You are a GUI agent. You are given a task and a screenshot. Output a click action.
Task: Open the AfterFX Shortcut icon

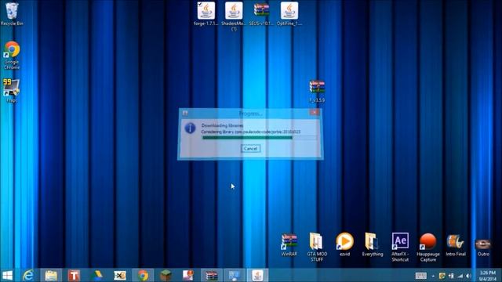point(400,248)
